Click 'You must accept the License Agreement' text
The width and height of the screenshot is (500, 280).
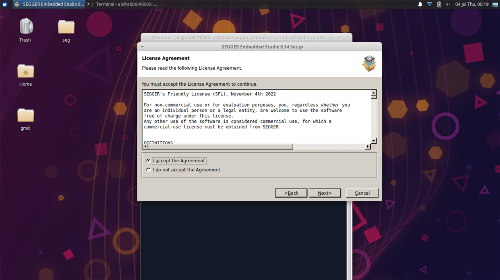pyautogui.click(x=200, y=84)
